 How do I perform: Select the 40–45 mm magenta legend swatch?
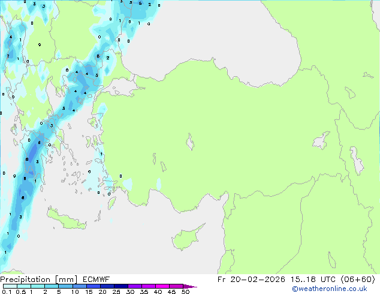click(162, 286)
